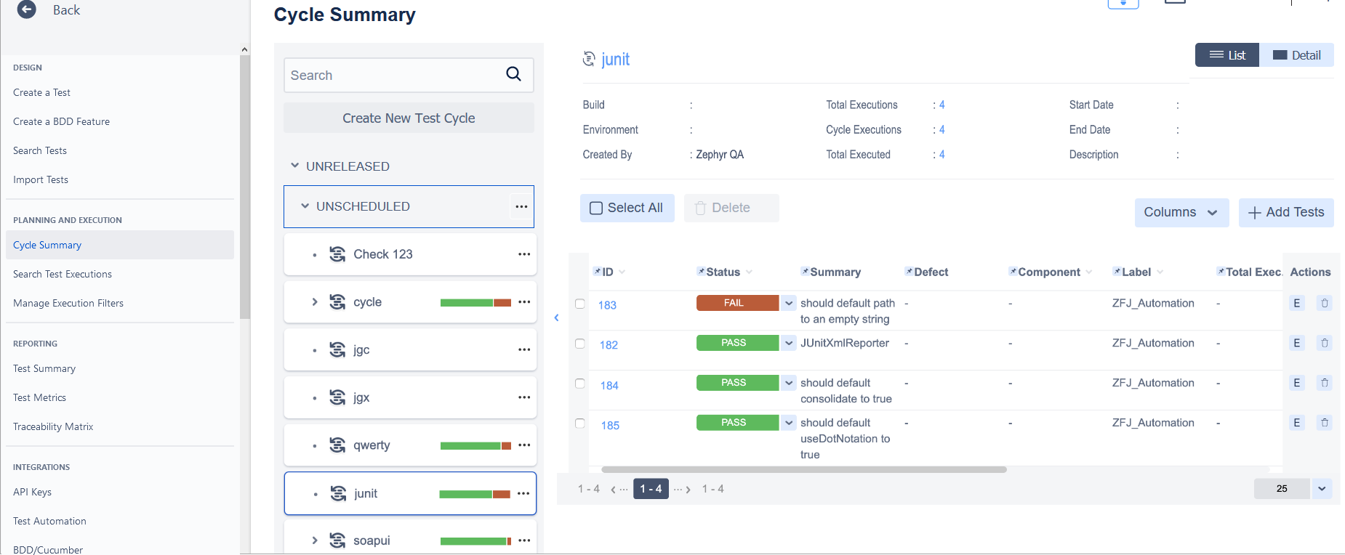This screenshot has width=1345, height=555.
Task: Open more options for jgc cycle
Action: coord(524,350)
